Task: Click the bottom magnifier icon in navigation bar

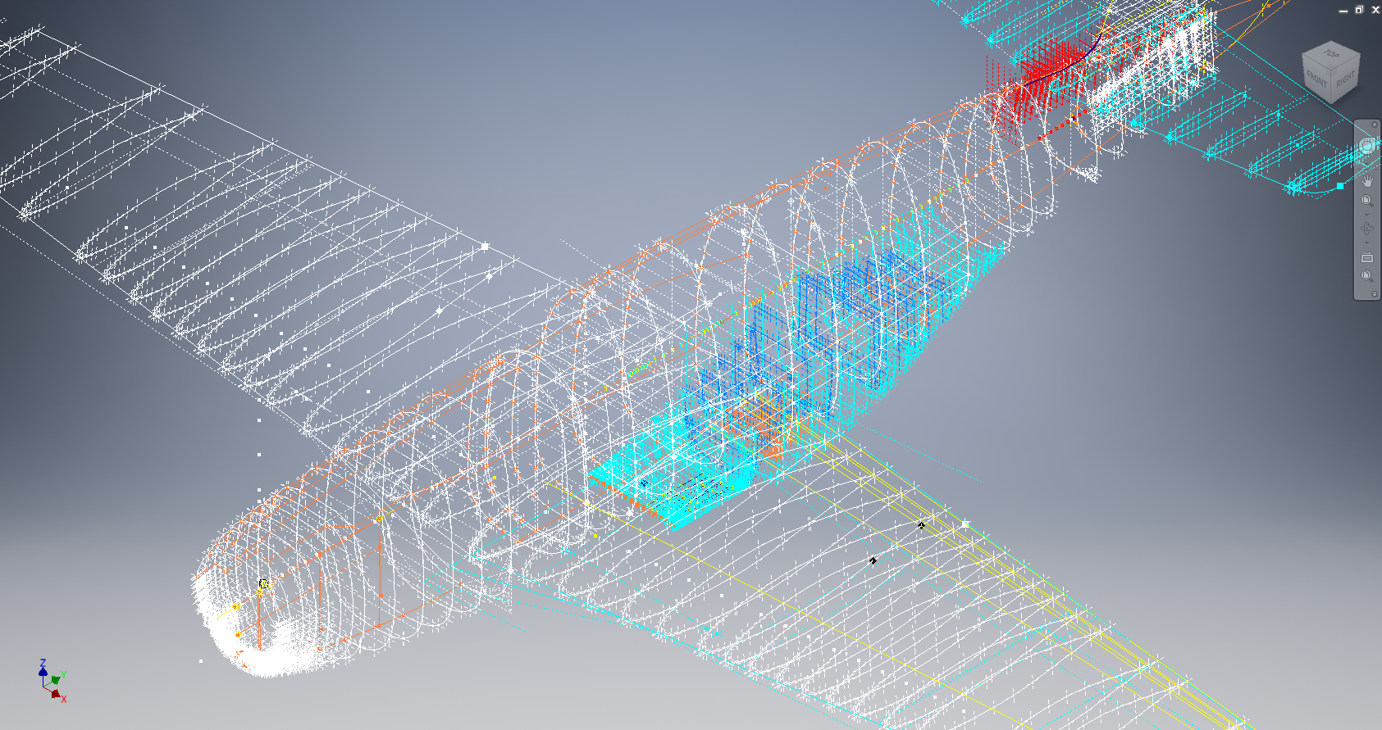Action: (1366, 276)
